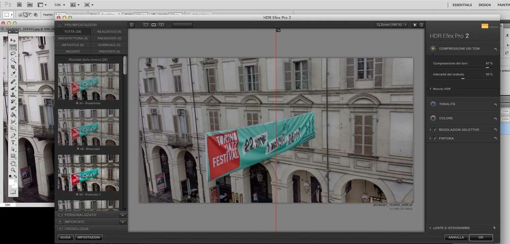Expand the Metodo HDR section
Viewport: 510px width, 244px height.
click(x=430, y=88)
